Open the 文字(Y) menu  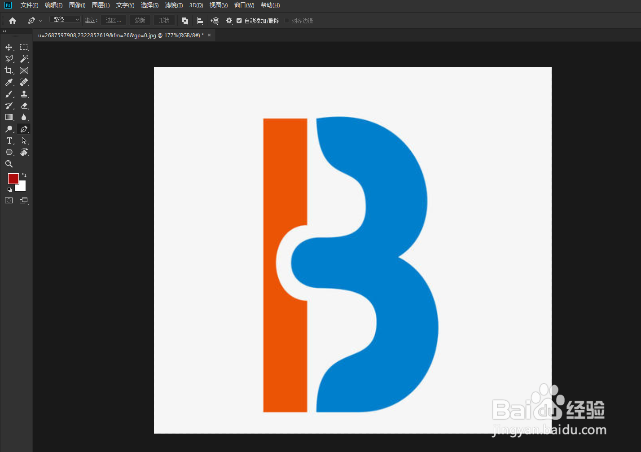(125, 5)
